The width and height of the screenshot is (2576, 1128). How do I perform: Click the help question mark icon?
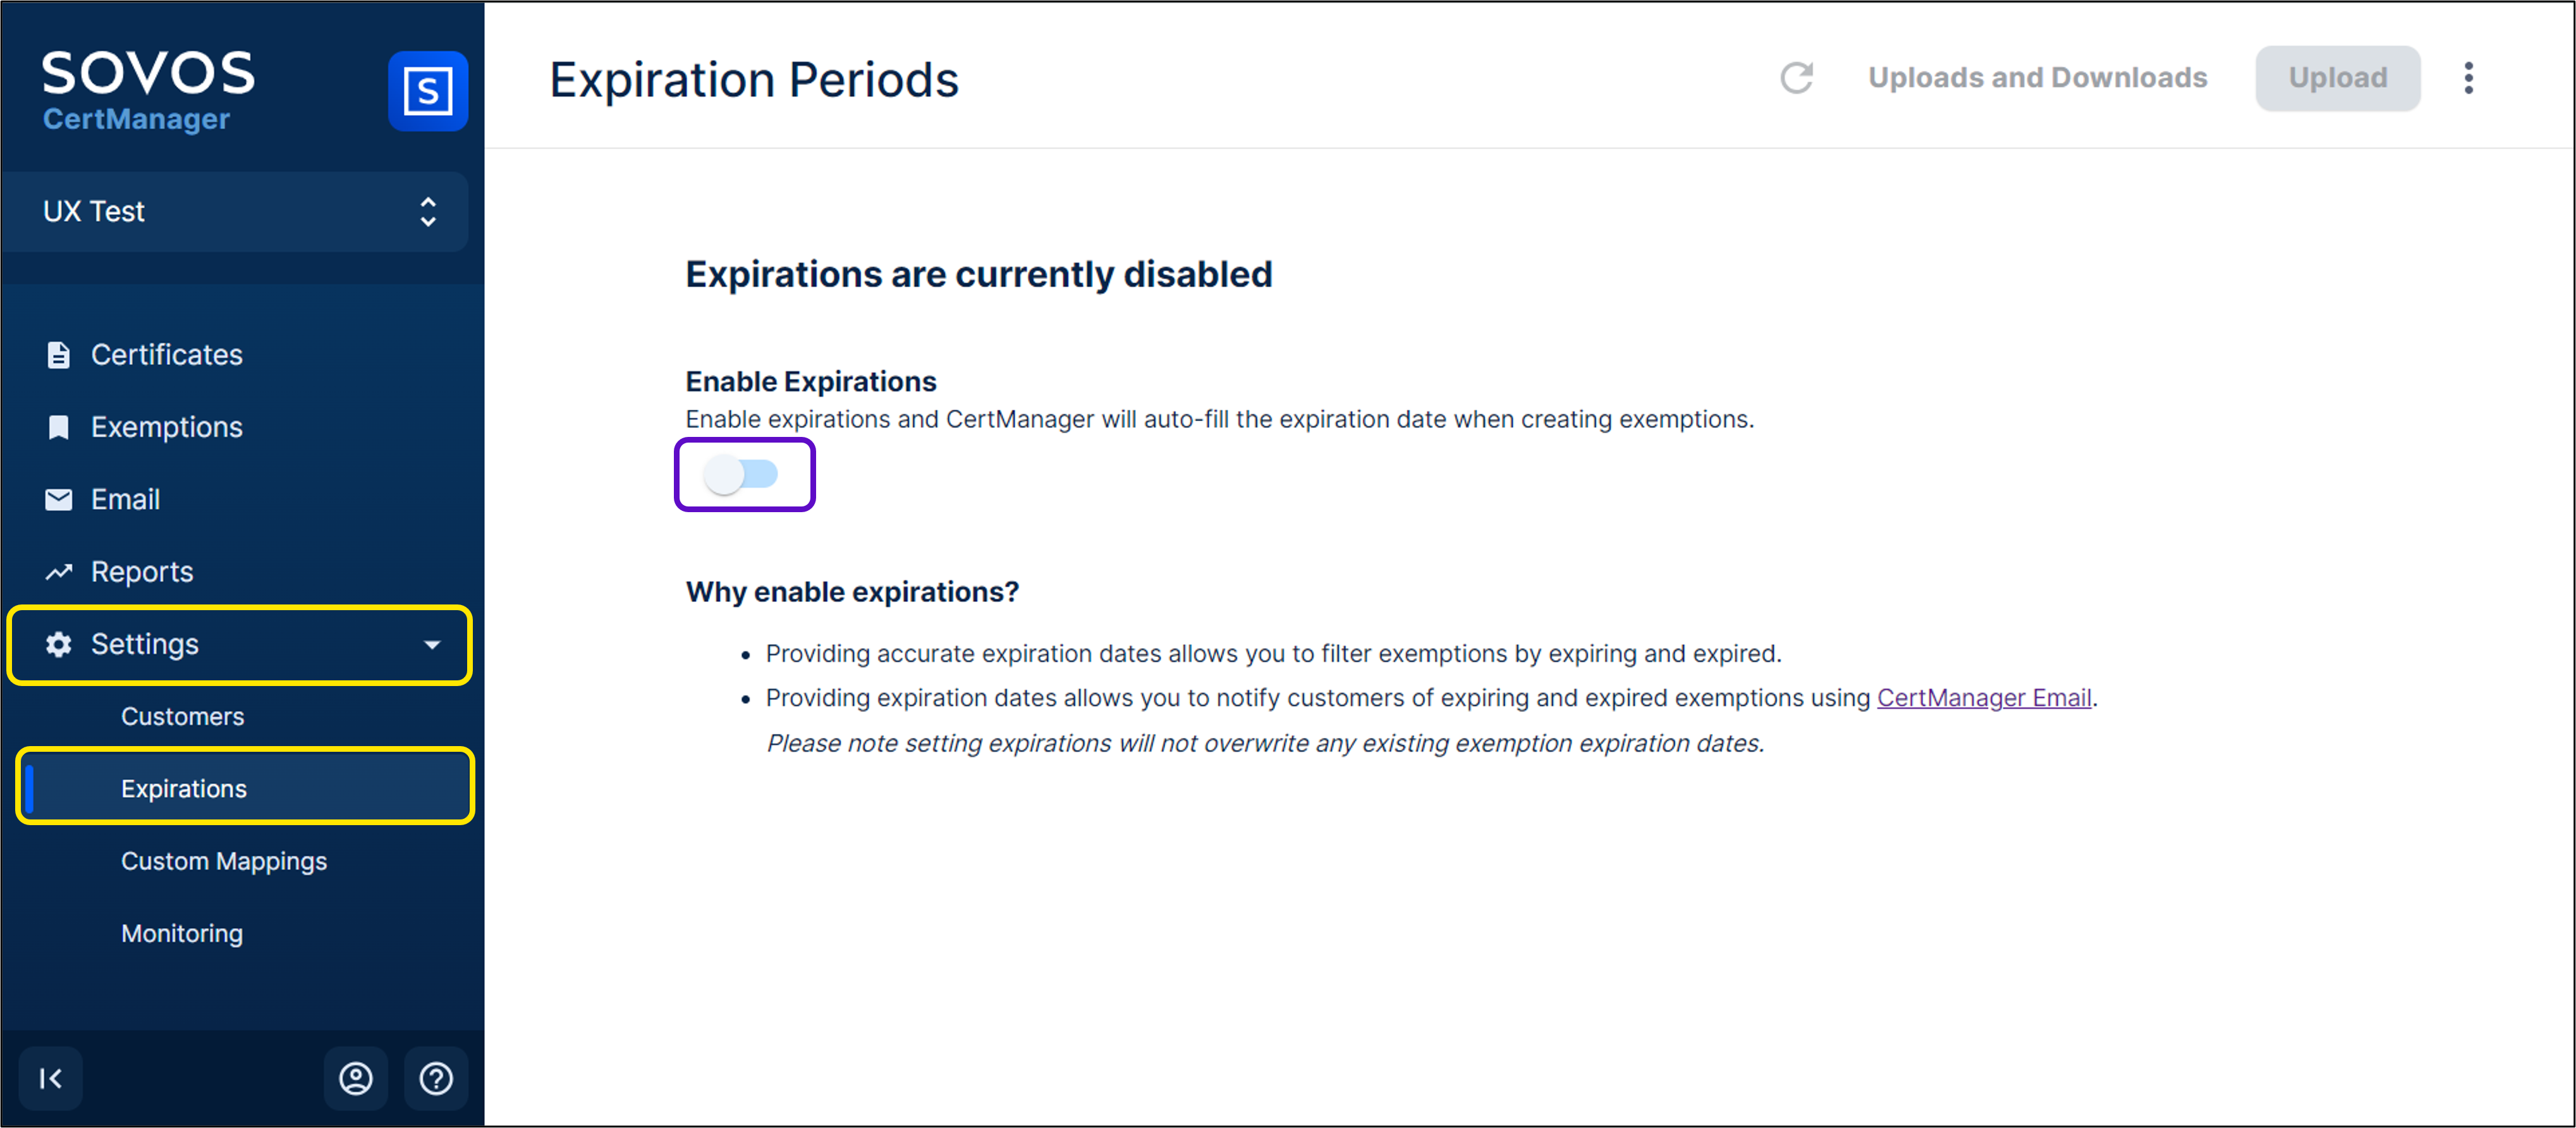(x=436, y=1078)
